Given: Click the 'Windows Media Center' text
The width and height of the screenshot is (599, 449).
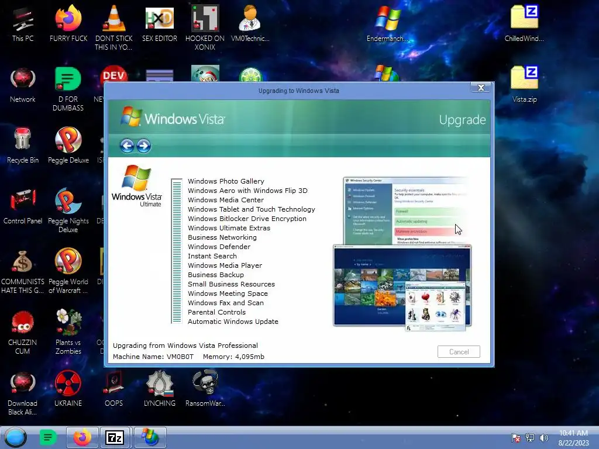Looking at the screenshot, I should (x=226, y=200).
